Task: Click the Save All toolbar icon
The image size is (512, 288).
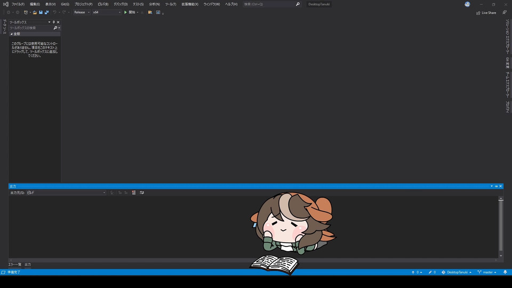Action: point(47,12)
